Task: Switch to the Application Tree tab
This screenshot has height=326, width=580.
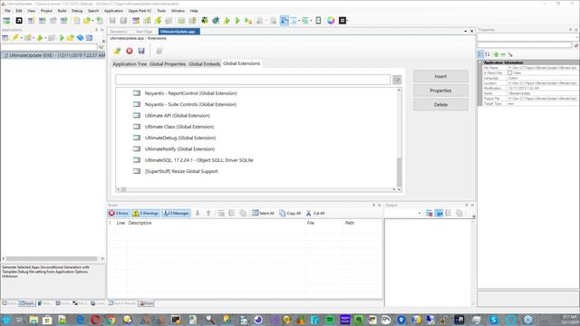Action: click(130, 64)
